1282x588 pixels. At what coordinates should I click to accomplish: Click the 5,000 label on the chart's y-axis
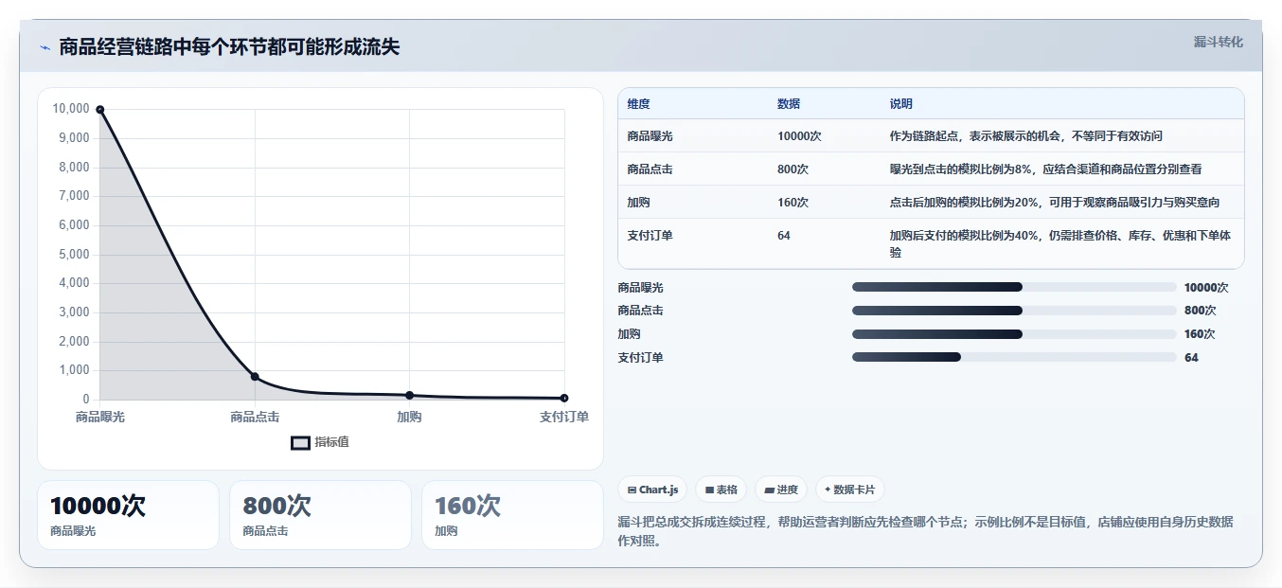point(74,255)
